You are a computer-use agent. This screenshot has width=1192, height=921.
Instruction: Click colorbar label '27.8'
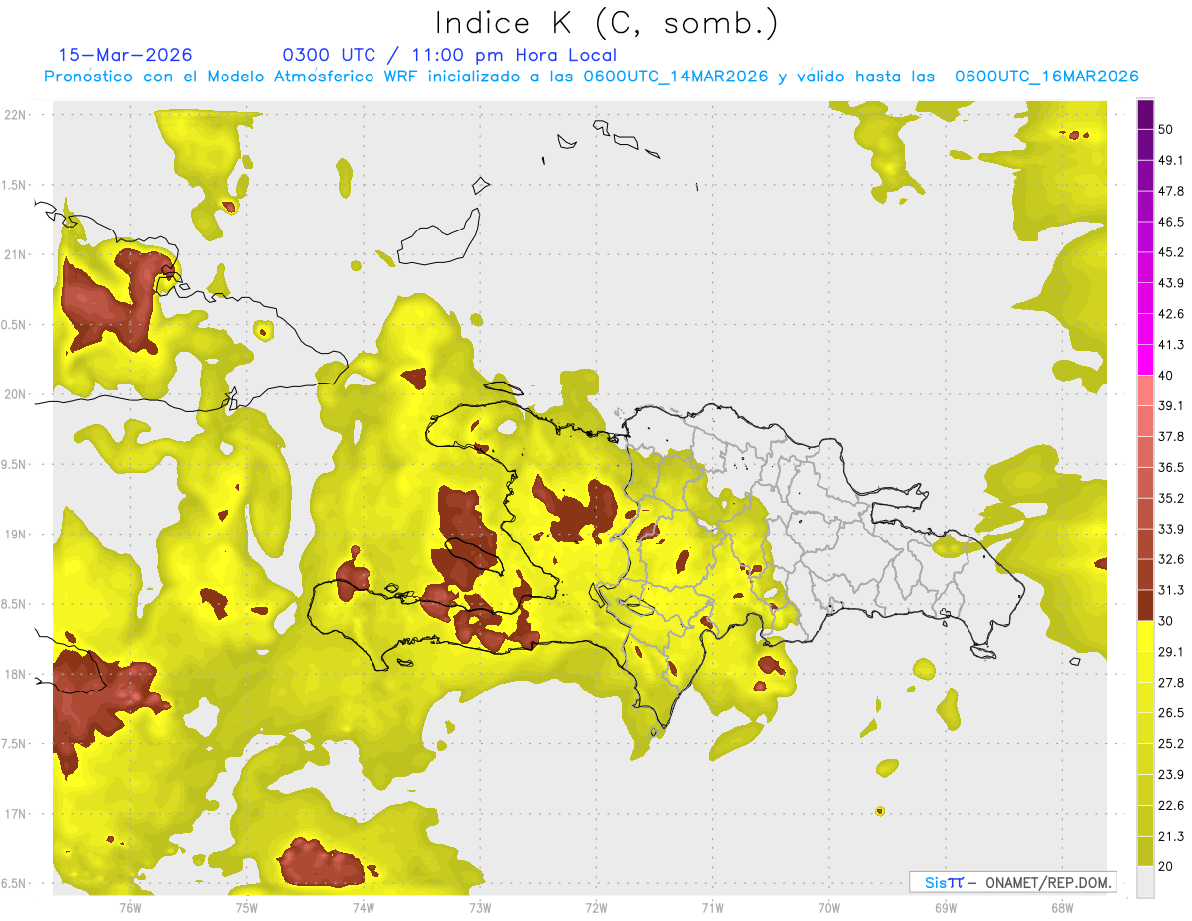(x=1172, y=682)
